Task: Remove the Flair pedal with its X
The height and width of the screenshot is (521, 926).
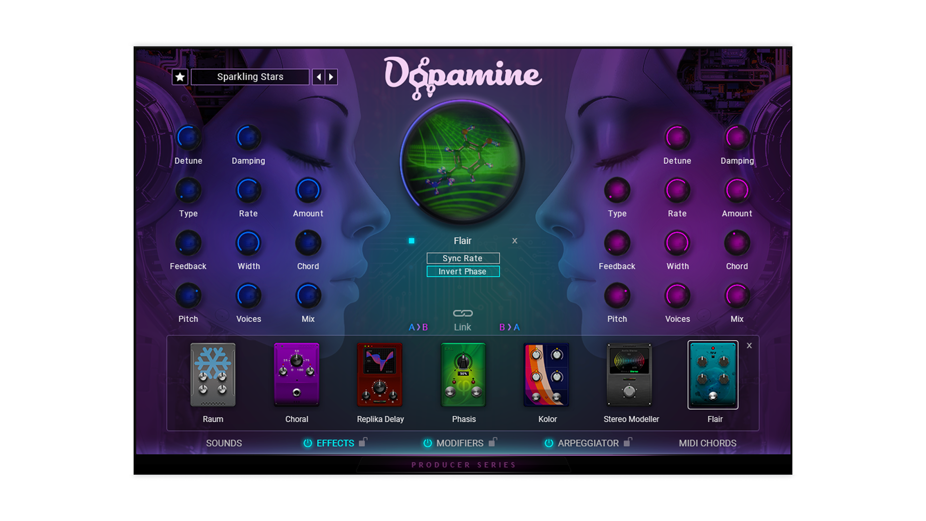Action: (749, 345)
